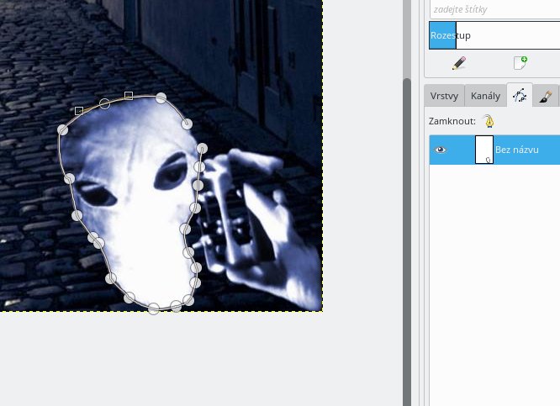The image size is (560, 406).
Task: Toggle the path lock icon next to Zamknout
Action: click(489, 121)
